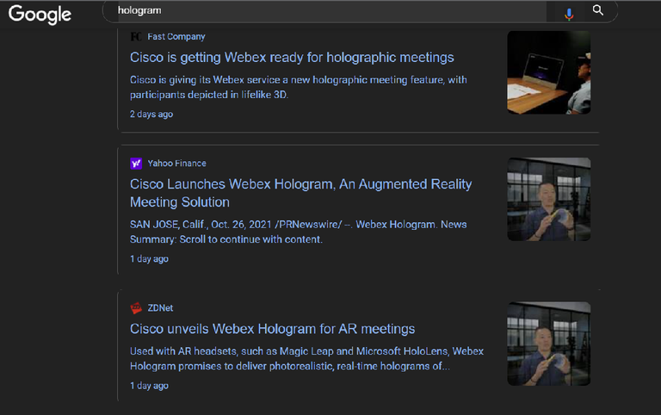Screen dimensions: 661x415
Task: Click '1 day ago' under Yahoo Finance result
Action: tap(149, 258)
